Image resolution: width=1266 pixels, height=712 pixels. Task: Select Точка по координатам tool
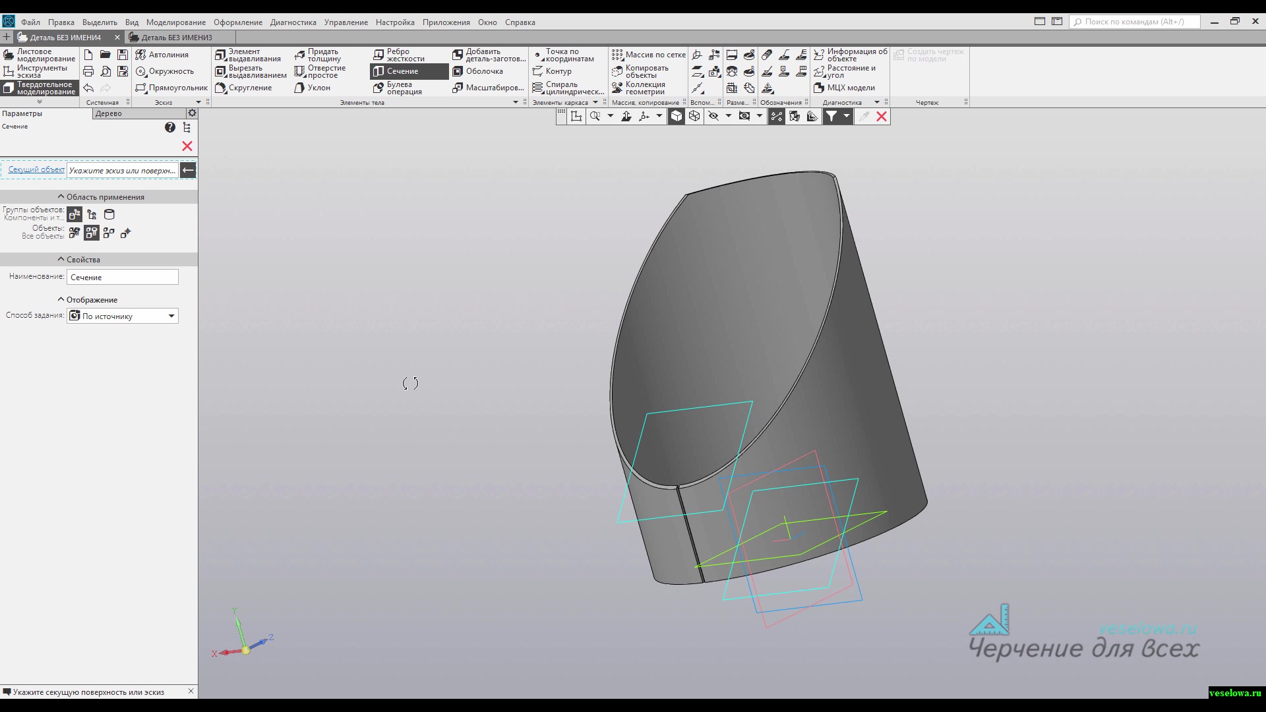(x=564, y=55)
